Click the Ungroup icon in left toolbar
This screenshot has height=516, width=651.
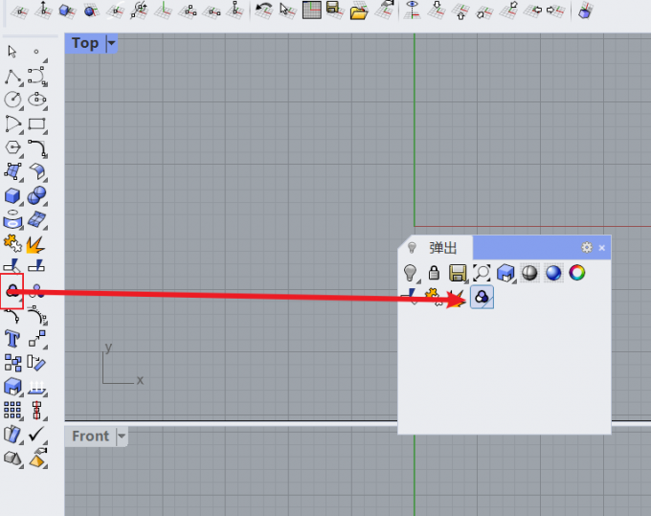pos(36,291)
